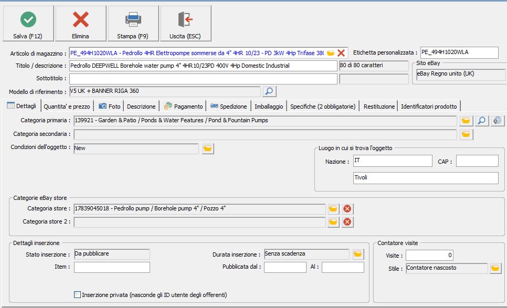Search Categoria primaria with magnifier icon
This screenshot has width=507, height=308.
tap(482, 121)
